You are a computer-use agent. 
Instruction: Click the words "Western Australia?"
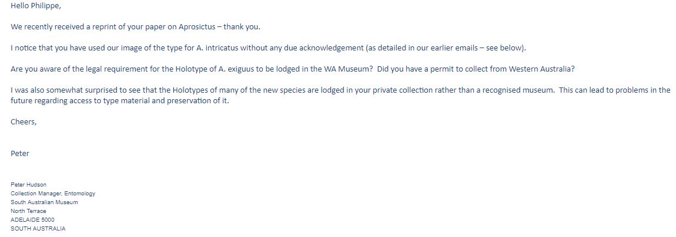[542, 69]
